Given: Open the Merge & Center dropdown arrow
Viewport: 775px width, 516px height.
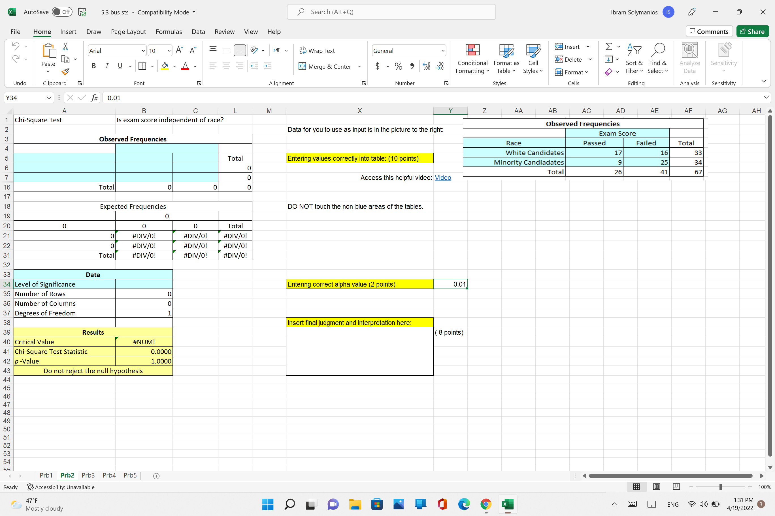Looking at the screenshot, I should tap(359, 66).
